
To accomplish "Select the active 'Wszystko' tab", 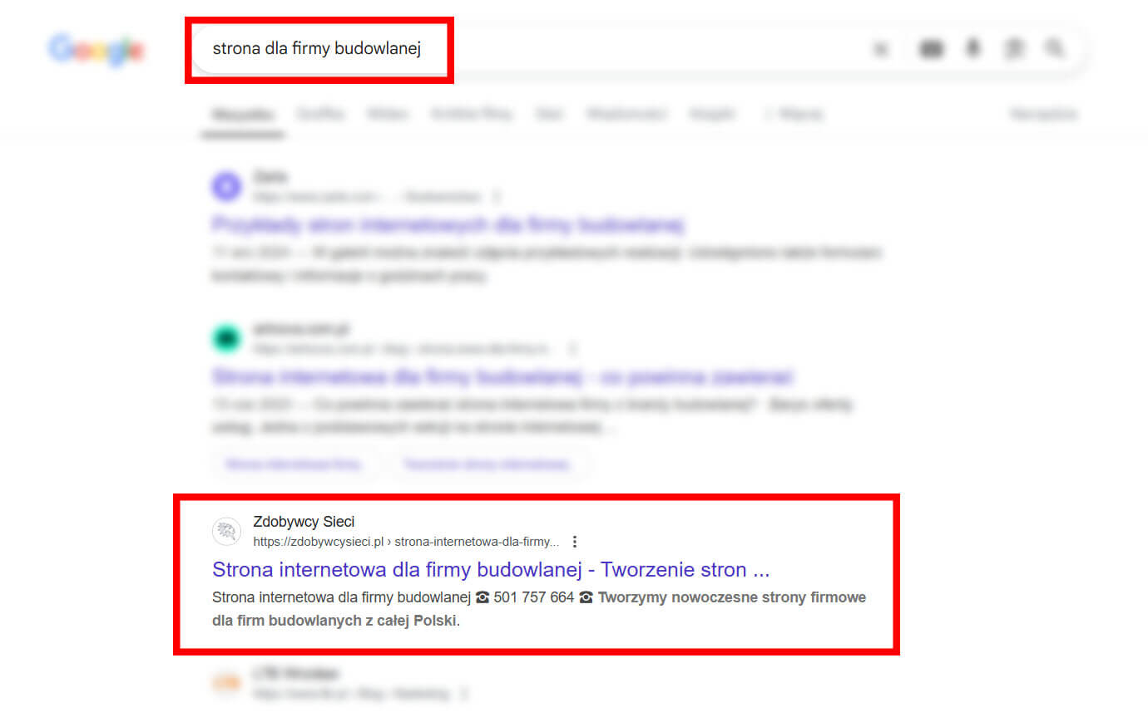I will (242, 114).
